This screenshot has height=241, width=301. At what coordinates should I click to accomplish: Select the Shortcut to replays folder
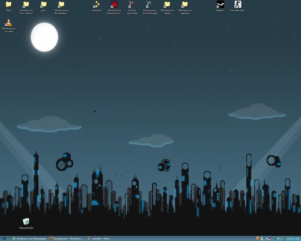tap(185, 8)
